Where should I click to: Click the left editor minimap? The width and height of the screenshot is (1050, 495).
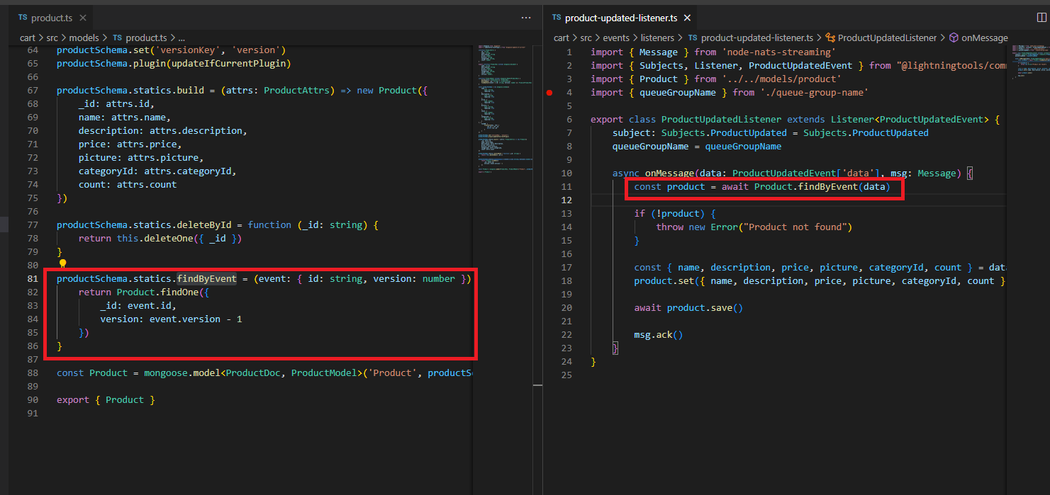pyautogui.click(x=504, y=106)
